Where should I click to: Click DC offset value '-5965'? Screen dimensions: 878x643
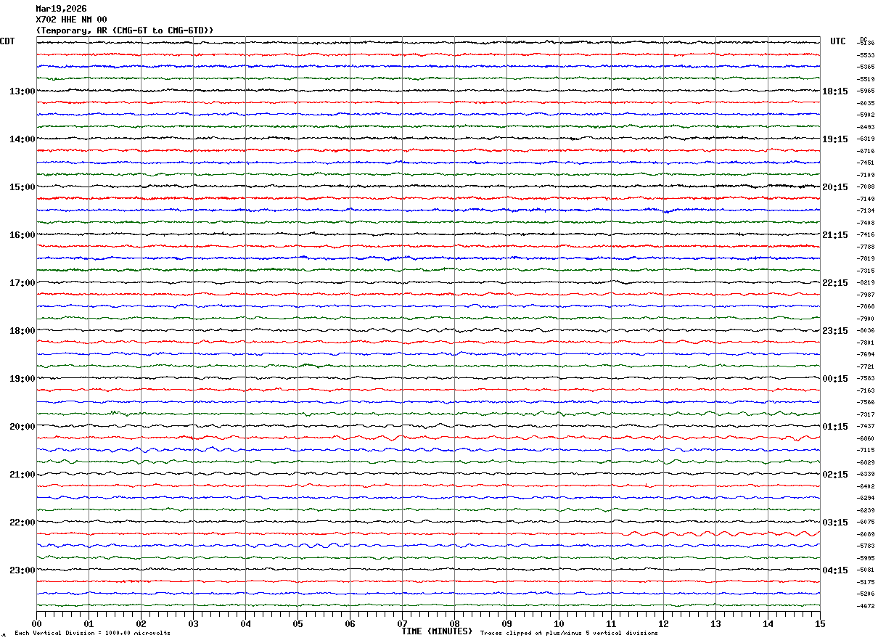coord(866,91)
